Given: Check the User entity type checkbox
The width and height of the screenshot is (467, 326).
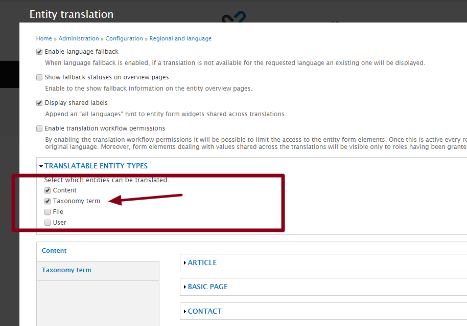Looking at the screenshot, I should tap(48, 223).
